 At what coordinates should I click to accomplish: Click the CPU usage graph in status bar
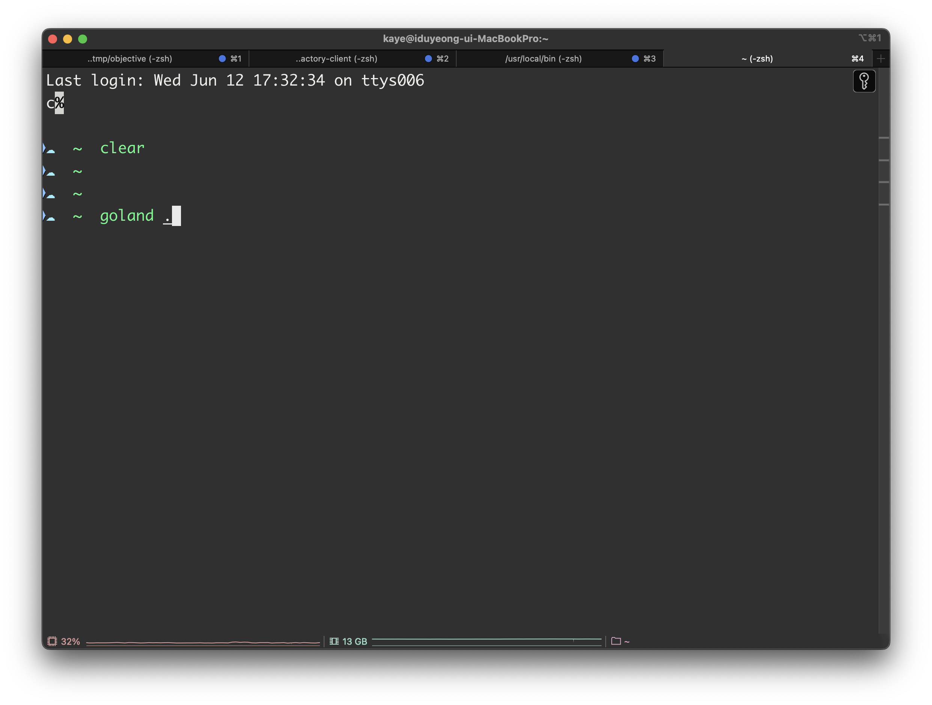(203, 642)
